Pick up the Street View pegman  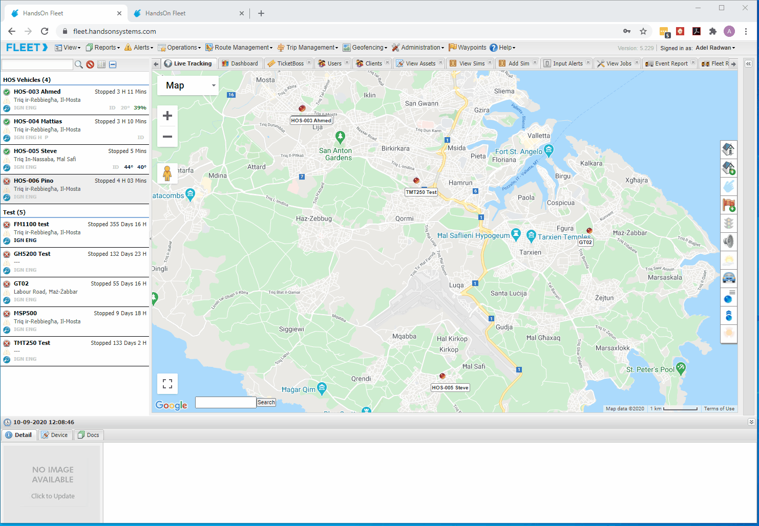pyautogui.click(x=167, y=173)
